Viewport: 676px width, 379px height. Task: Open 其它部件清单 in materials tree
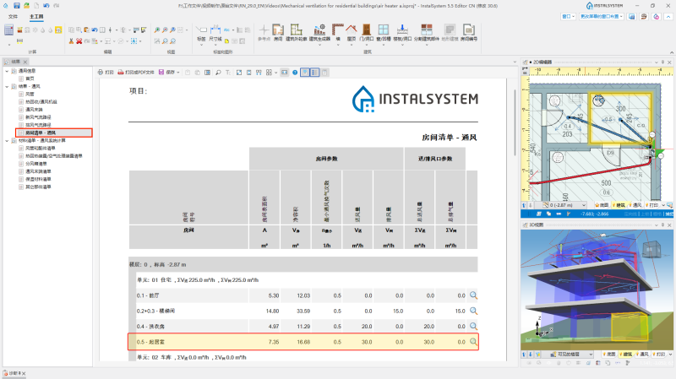(38, 187)
